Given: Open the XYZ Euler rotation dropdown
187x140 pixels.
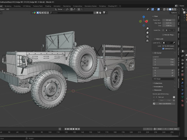Looking at the screenshot, I should point(164,79).
